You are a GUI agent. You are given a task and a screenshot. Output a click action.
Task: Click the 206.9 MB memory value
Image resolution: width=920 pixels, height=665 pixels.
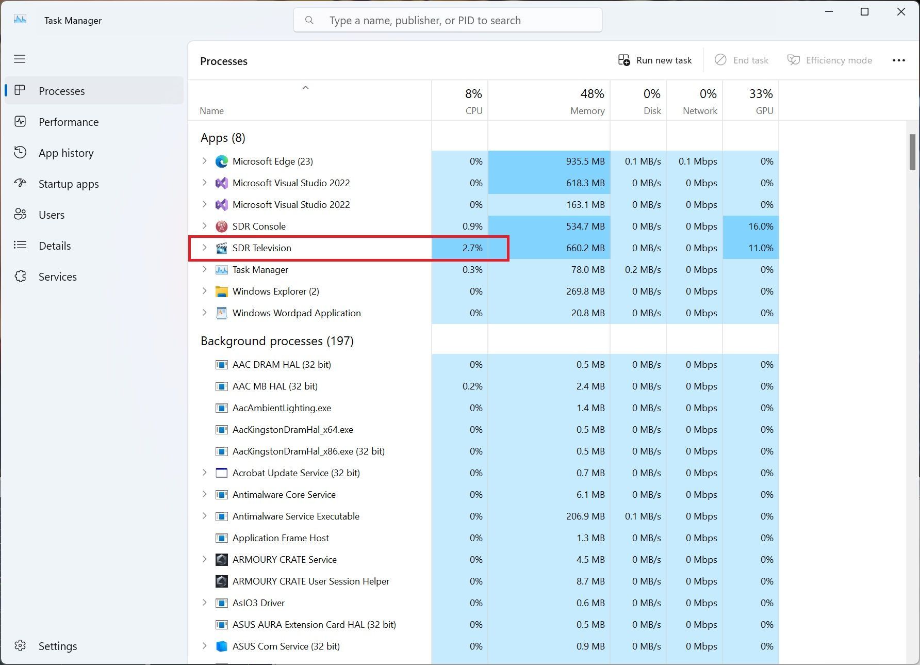point(585,516)
